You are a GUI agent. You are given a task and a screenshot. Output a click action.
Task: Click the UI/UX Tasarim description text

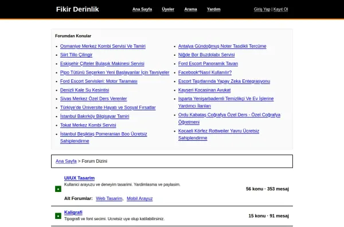pos(122,184)
